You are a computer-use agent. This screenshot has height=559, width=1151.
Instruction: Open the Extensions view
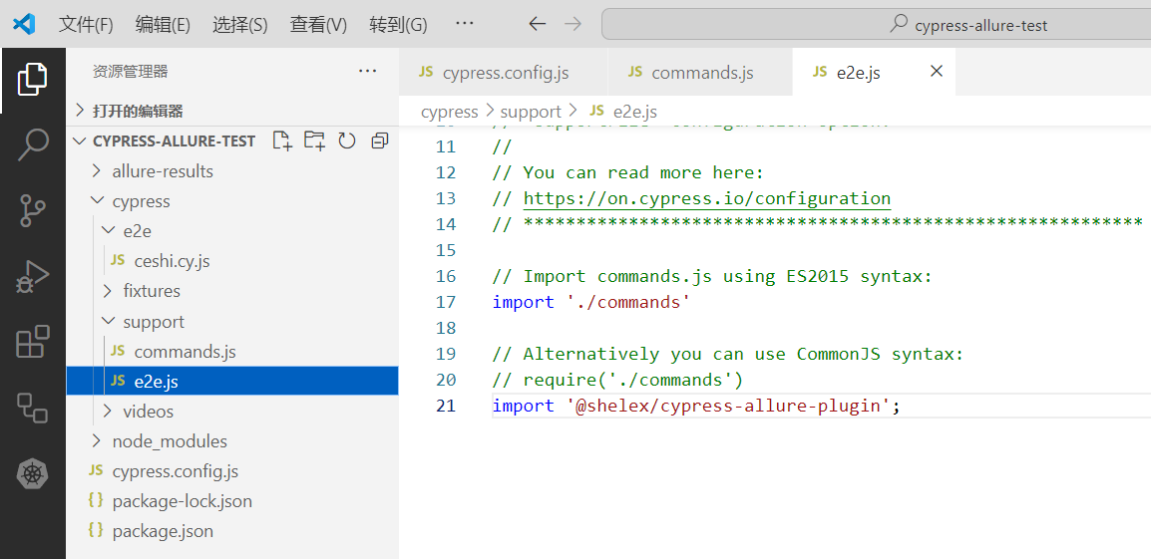[x=33, y=342]
